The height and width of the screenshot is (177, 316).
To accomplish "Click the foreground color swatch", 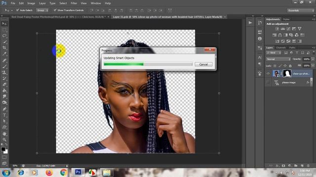I will 3,149.
